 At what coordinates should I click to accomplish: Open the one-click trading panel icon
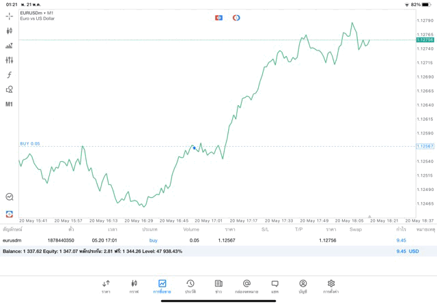(218, 18)
